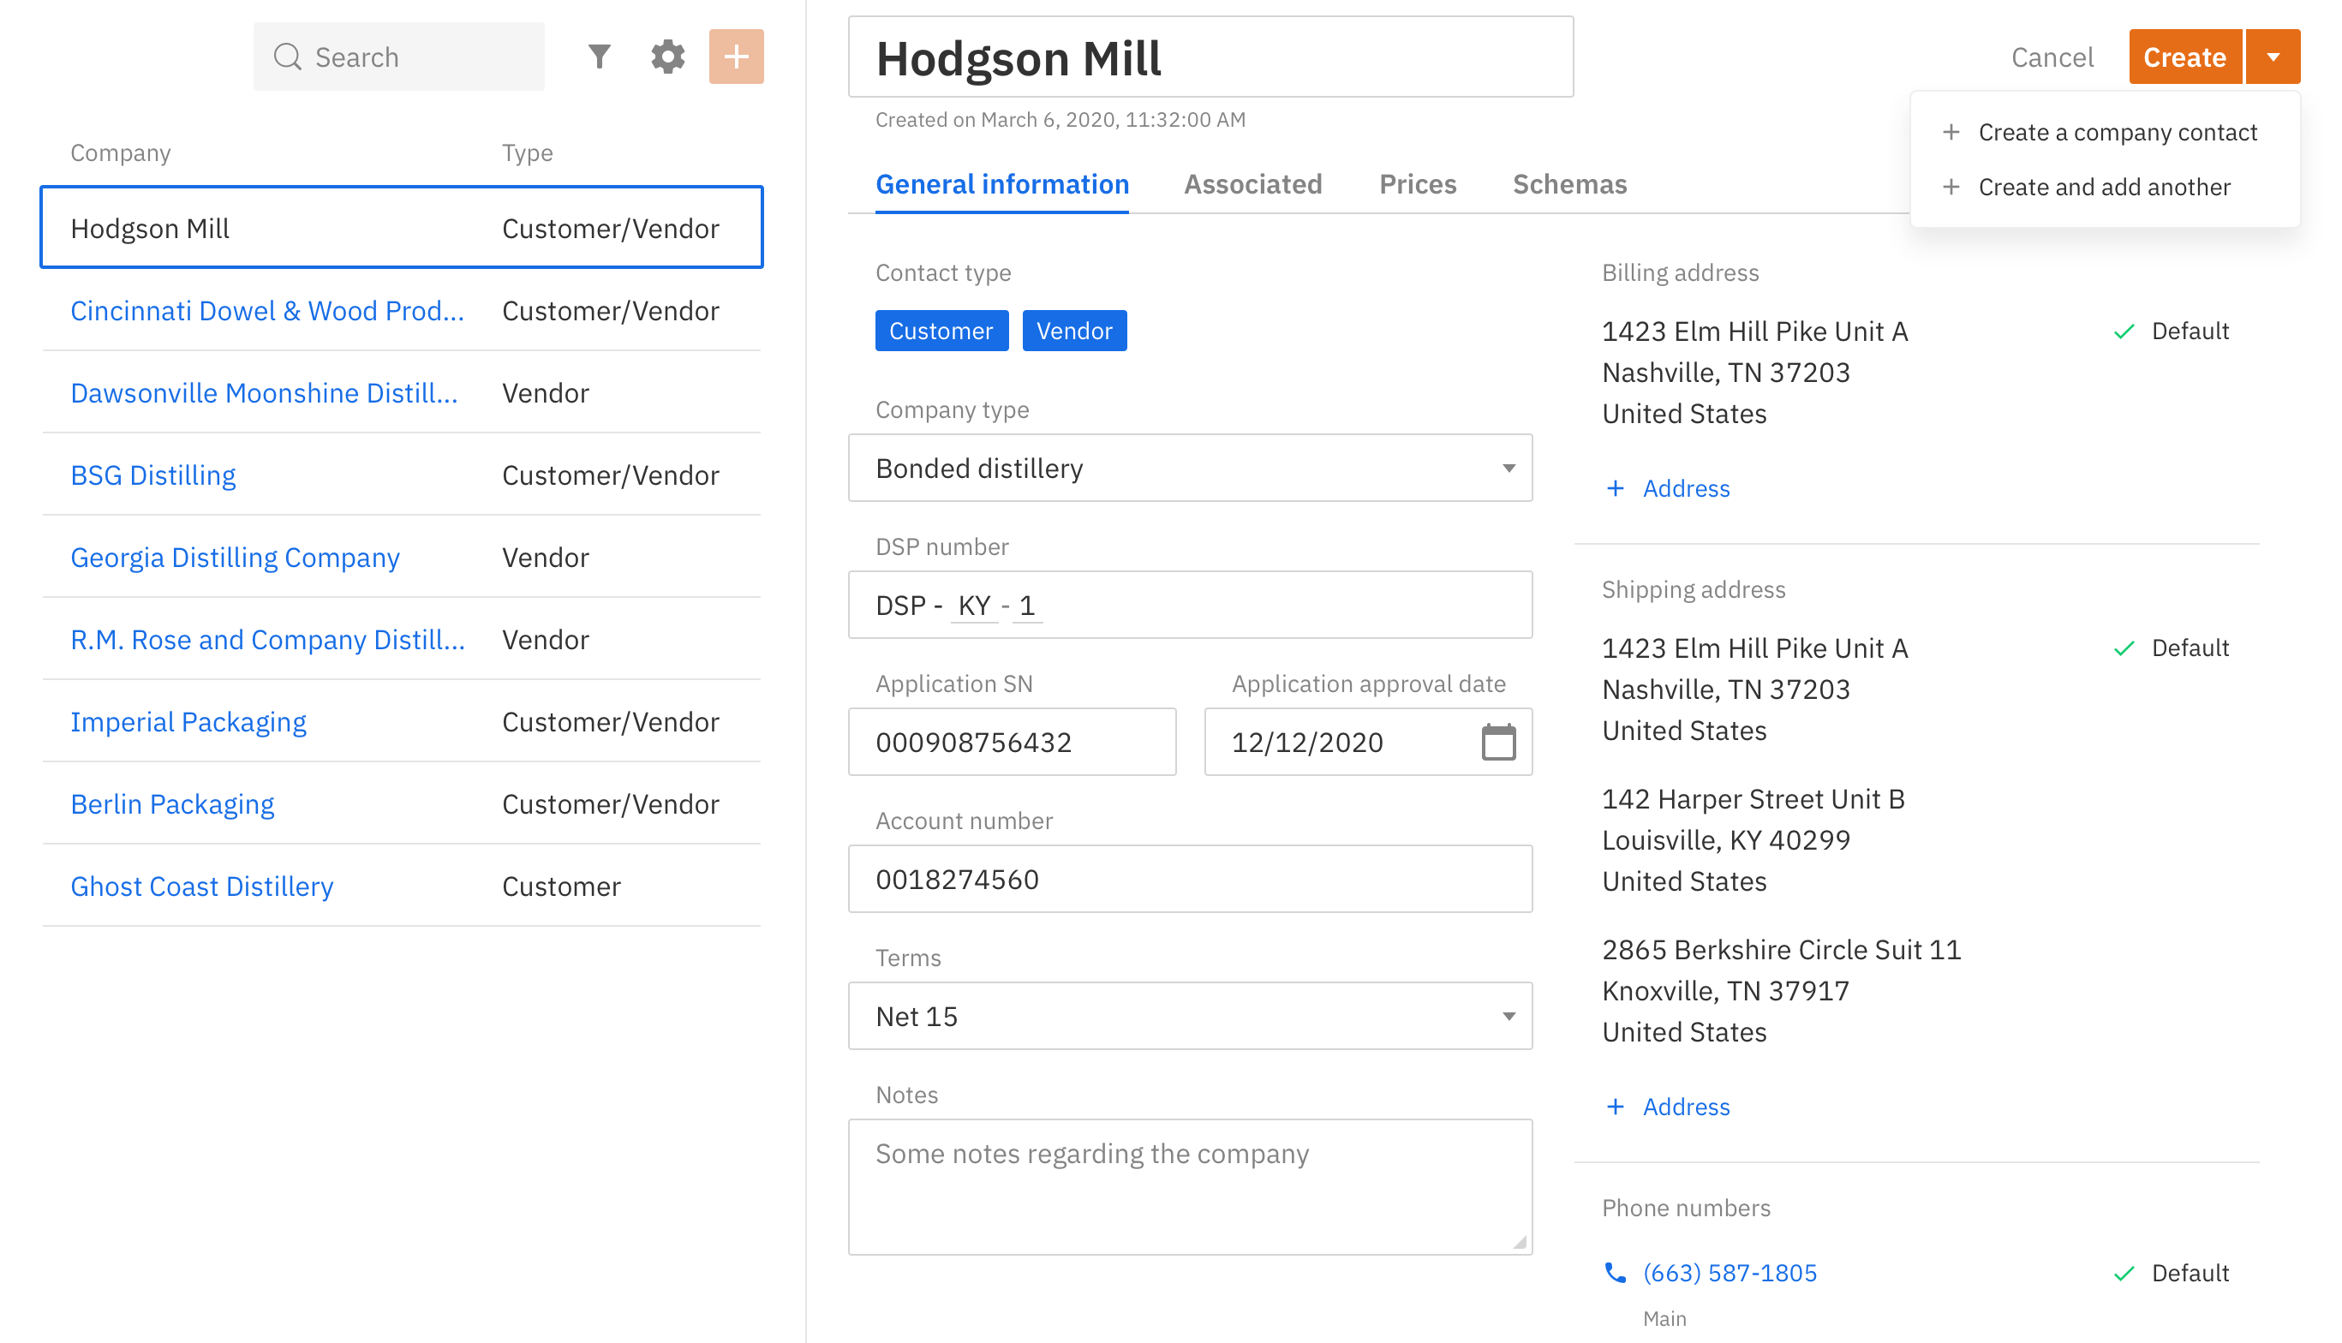Open Georgia Distilling Company
This screenshot has height=1343, width=2342.
tap(236, 557)
